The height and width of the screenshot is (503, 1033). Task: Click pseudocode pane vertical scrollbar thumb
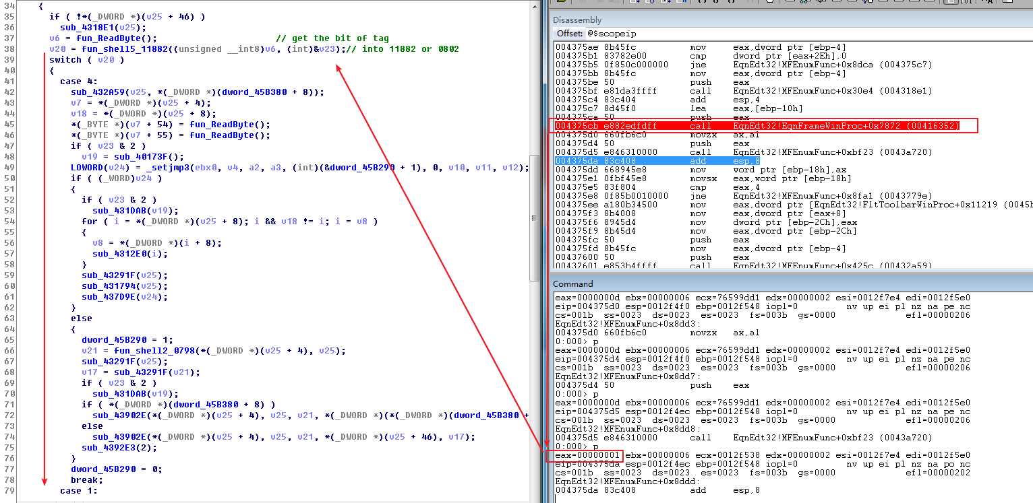pyautogui.click(x=535, y=218)
